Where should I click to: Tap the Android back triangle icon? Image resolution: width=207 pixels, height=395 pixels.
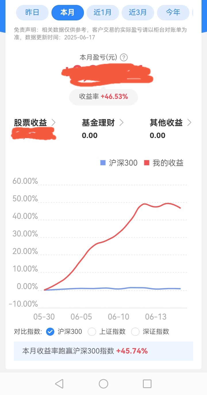(59, 383)
